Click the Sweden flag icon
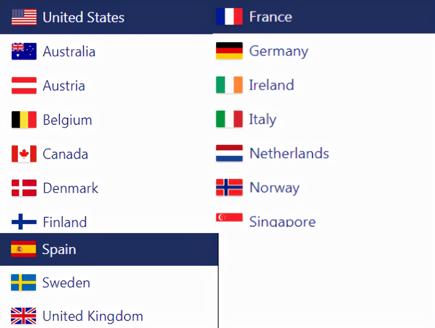The width and height of the screenshot is (435, 328). tap(23, 282)
